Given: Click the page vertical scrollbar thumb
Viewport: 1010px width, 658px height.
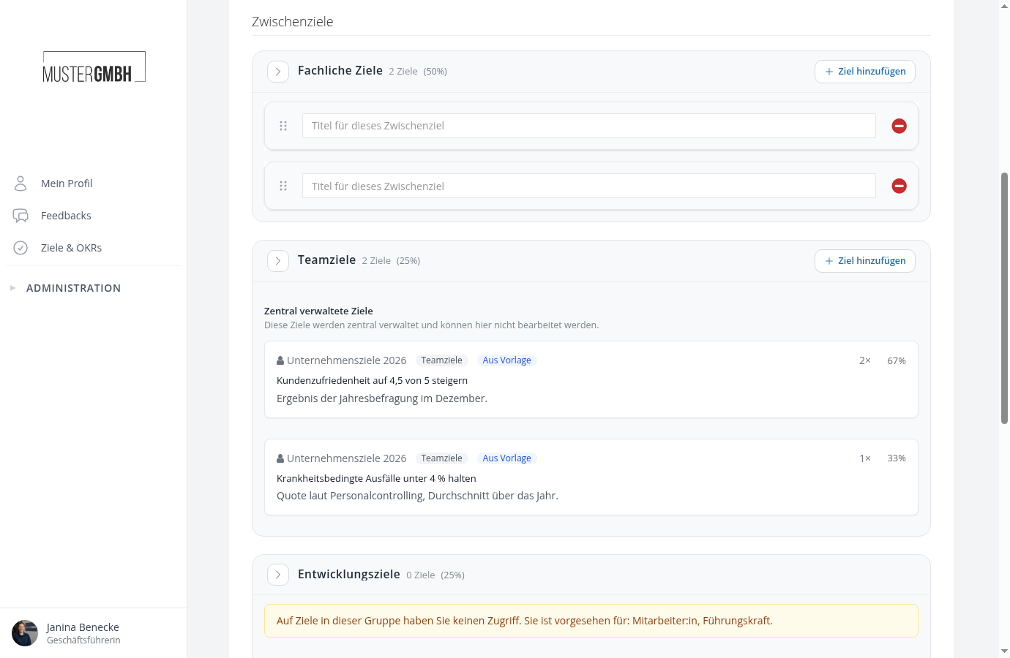Looking at the screenshot, I should pyautogui.click(x=1004, y=298).
